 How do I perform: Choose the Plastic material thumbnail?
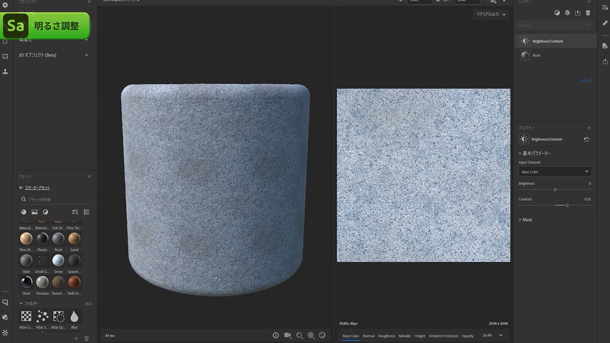coord(42,238)
